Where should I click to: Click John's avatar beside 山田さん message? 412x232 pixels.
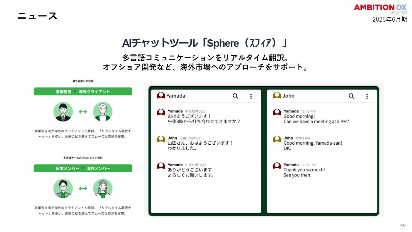(x=161, y=140)
